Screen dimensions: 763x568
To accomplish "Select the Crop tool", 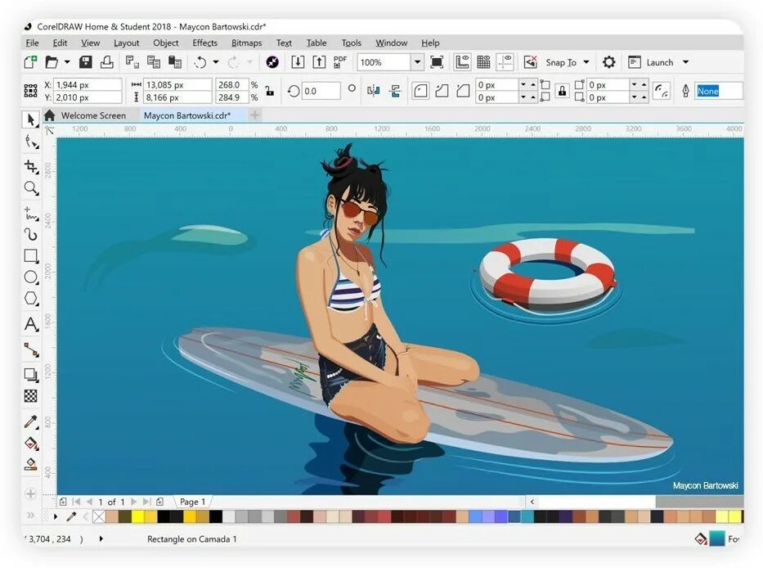I will (31, 166).
